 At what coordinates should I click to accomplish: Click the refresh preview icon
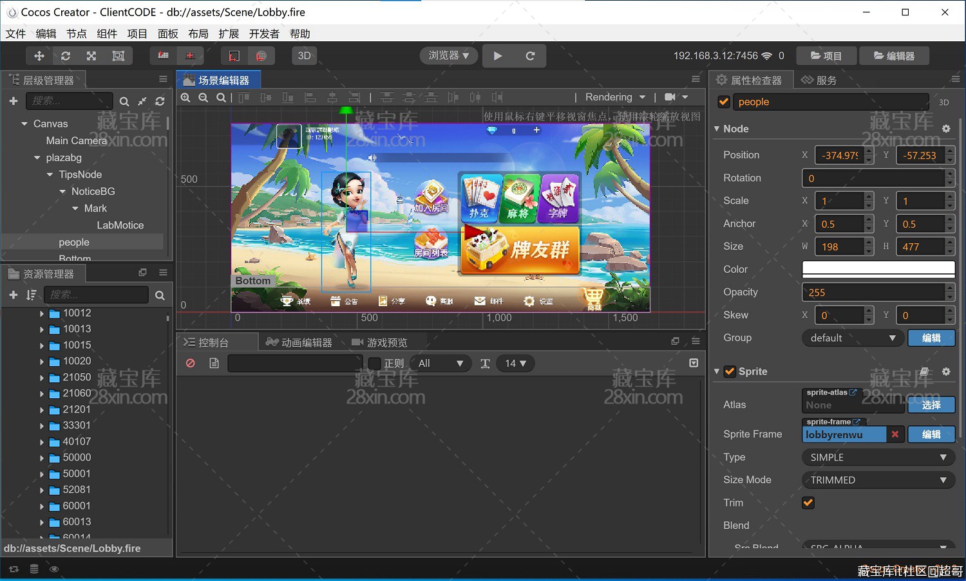(530, 56)
